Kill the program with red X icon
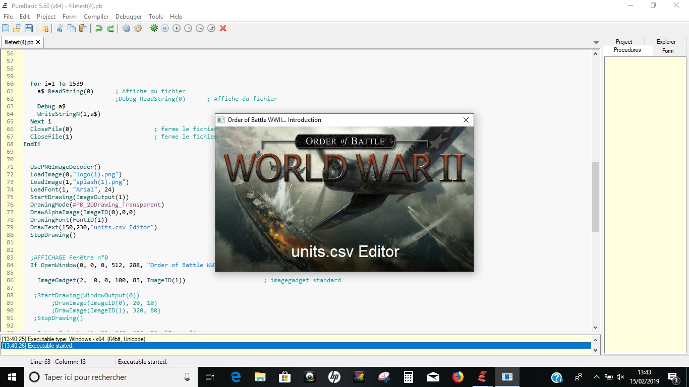Image resolution: width=689 pixels, height=387 pixels. [223, 28]
